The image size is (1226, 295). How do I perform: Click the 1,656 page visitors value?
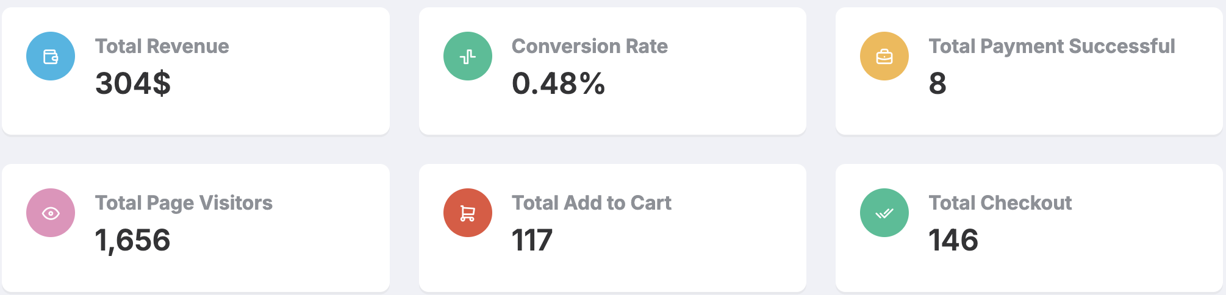coord(133,240)
